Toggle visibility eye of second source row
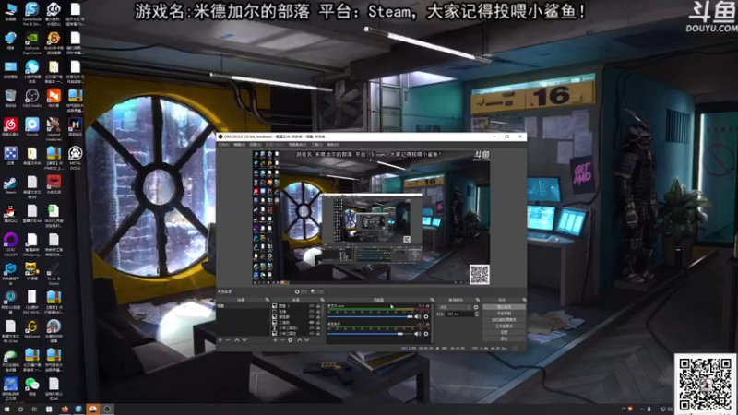Image resolution: width=738 pixels, height=415 pixels. [312, 312]
